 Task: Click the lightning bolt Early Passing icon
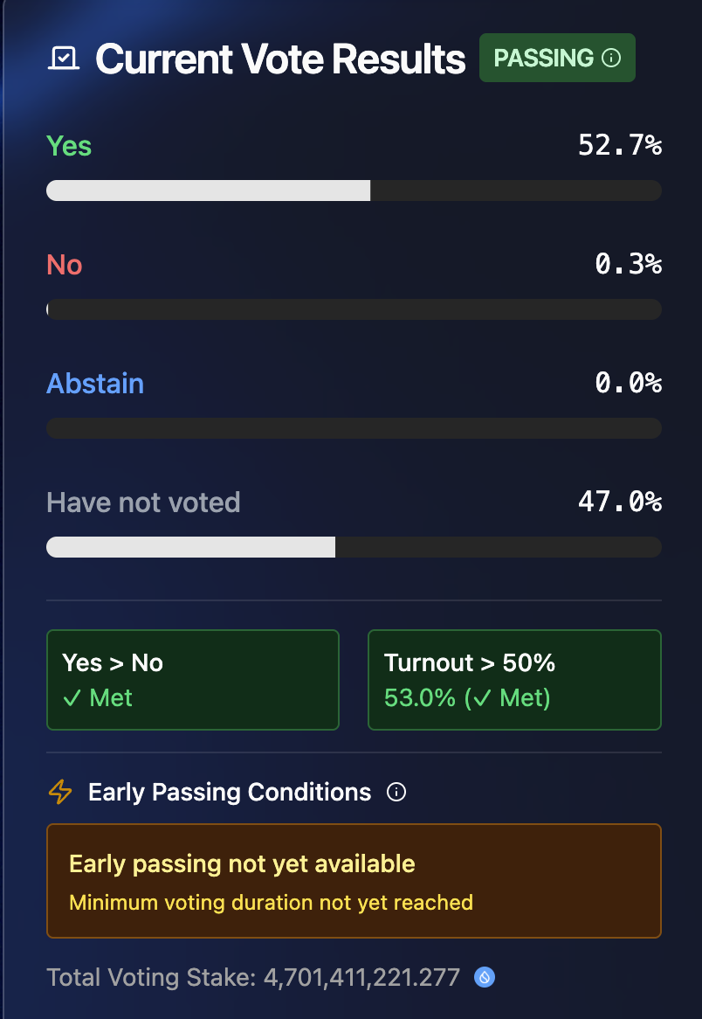click(x=60, y=793)
